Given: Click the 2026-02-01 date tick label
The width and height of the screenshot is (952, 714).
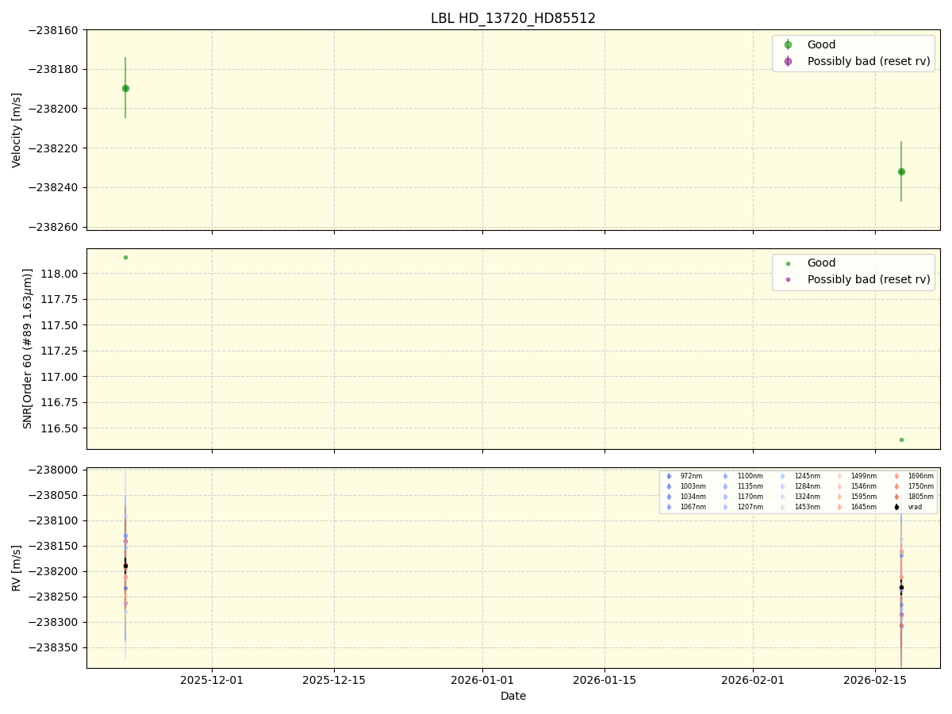Looking at the screenshot, I should pyautogui.click(x=753, y=680).
